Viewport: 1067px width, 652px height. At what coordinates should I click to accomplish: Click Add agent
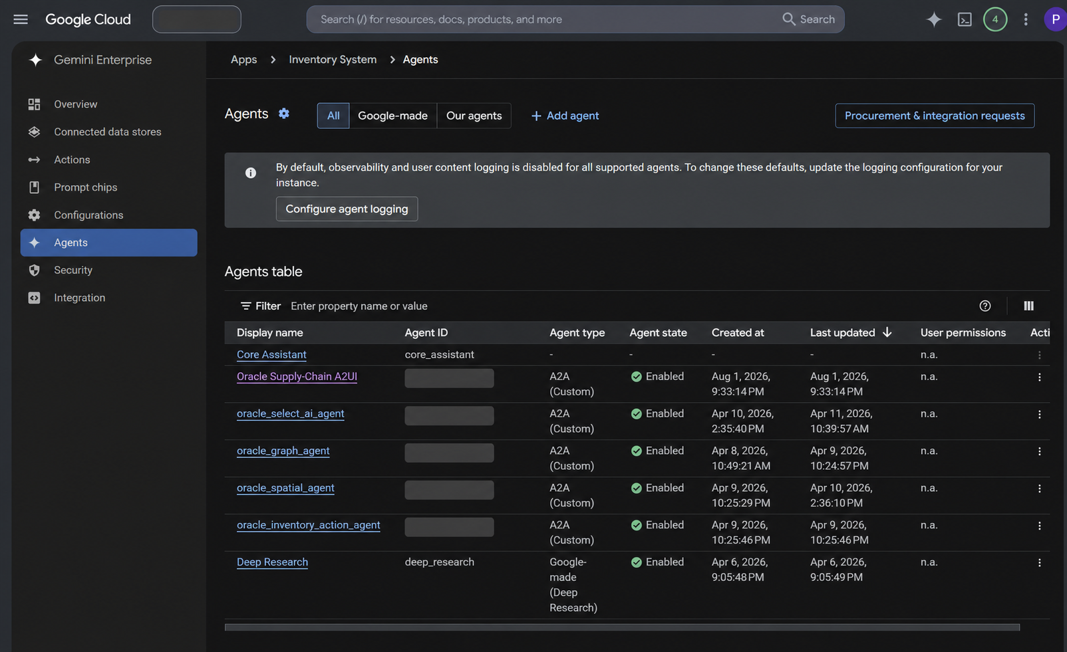[x=565, y=116]
